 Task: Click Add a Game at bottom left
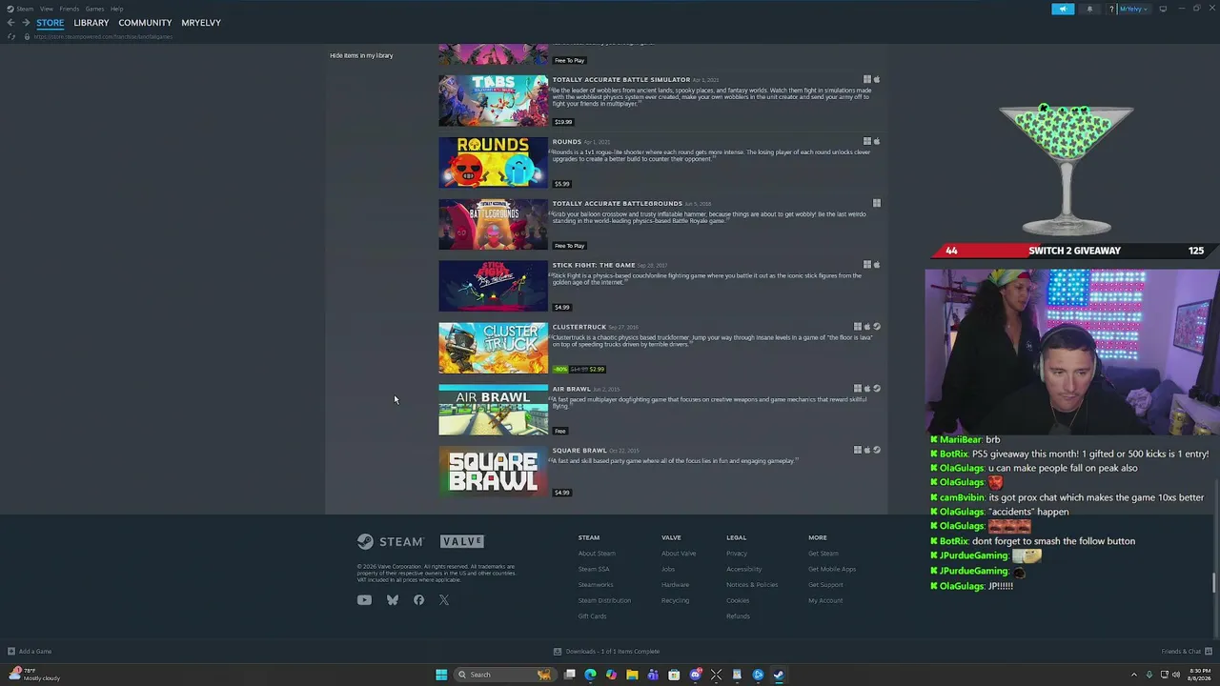tap(30, 652)
